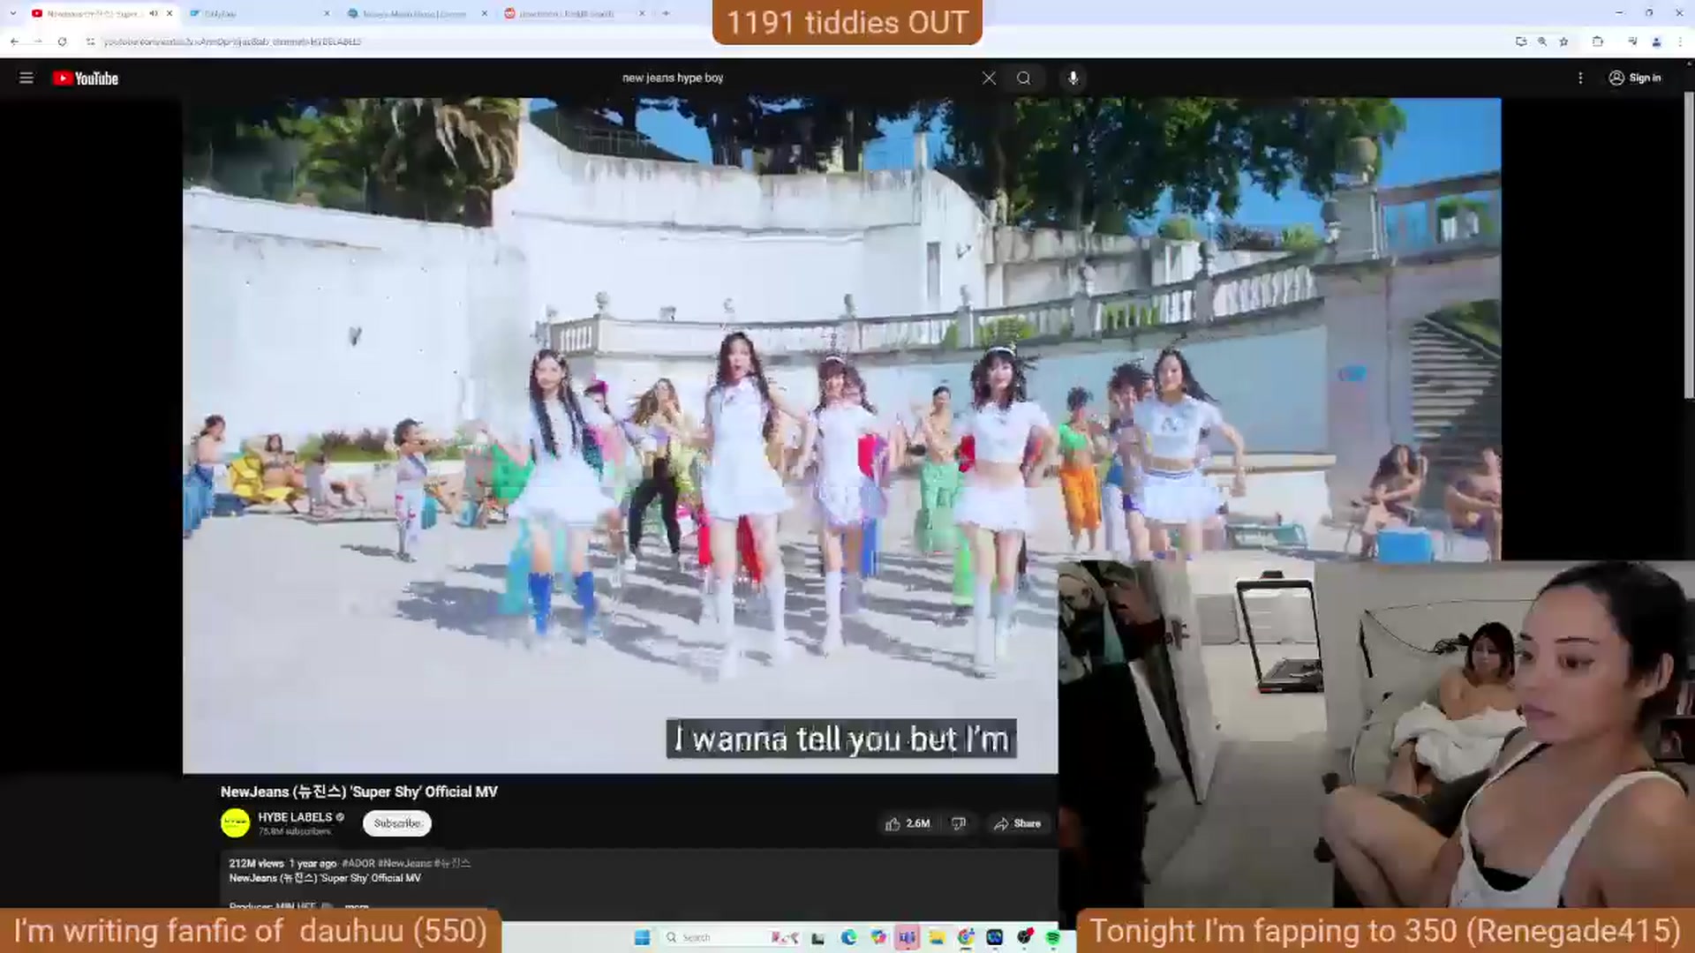Click the #ADOR hashtag link
1695x953 pixels.
pyautogui.click(x=358, y=863)
